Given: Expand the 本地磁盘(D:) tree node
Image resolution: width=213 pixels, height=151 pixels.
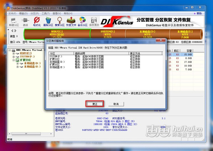Looking at the screenshot, I should tap(17, 64).
